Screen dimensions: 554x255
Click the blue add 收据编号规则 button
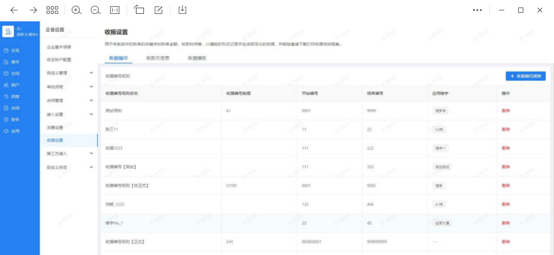(525, 76)
